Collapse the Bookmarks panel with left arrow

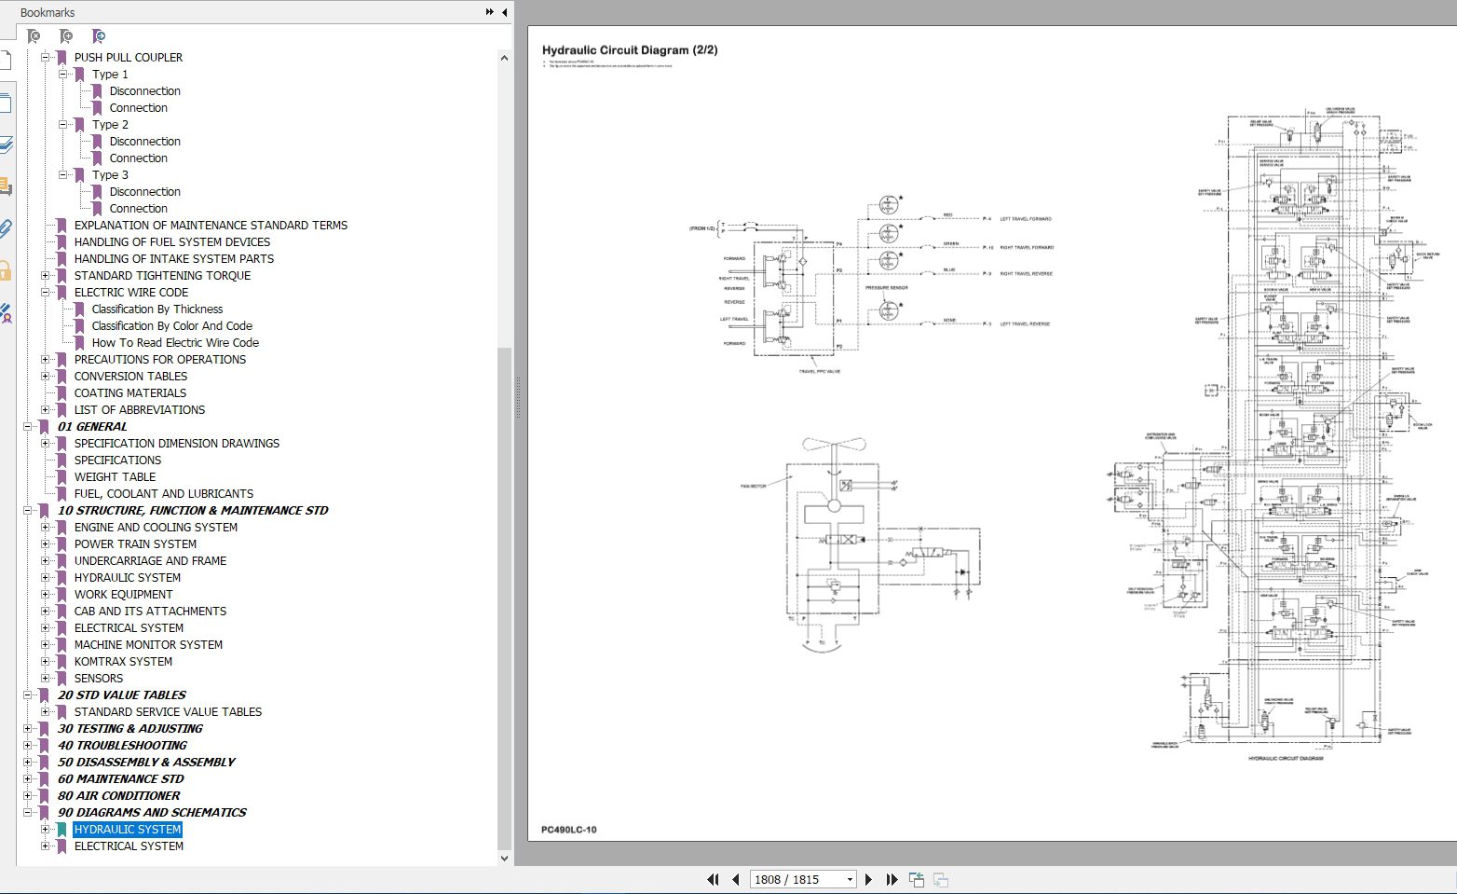[504, 12]
